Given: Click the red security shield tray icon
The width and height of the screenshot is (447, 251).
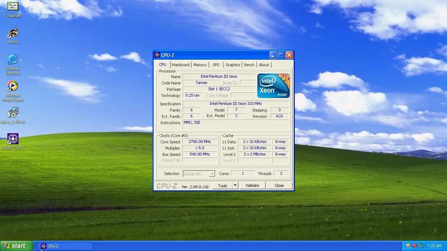Looking at the screenshot, I should pos(415,246).
